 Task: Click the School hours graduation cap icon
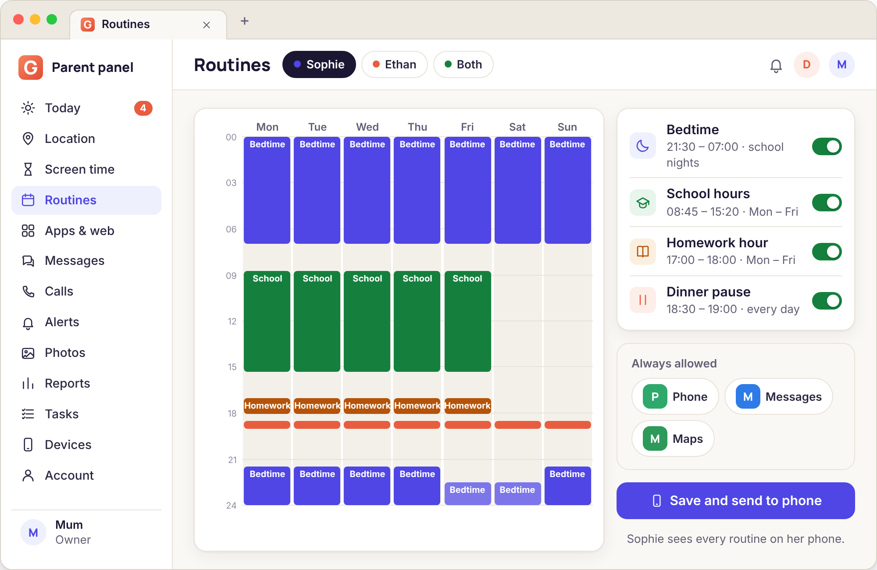pyautogui.click(x=643, y=203)
